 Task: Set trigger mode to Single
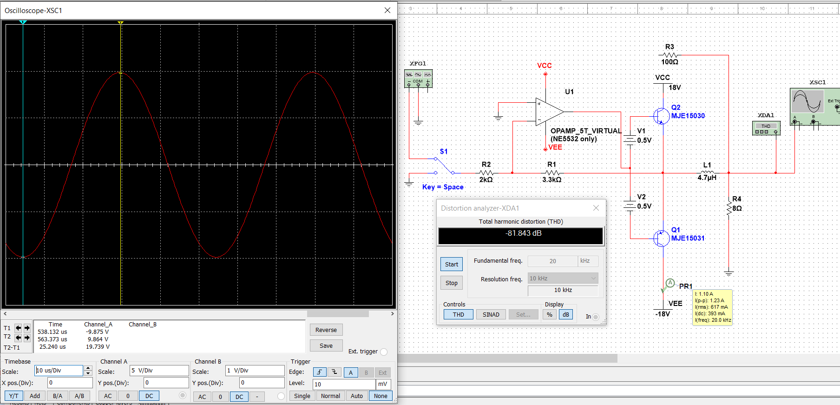[302, 396]
